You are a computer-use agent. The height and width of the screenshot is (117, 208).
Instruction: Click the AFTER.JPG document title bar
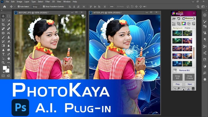pos(125,12)
